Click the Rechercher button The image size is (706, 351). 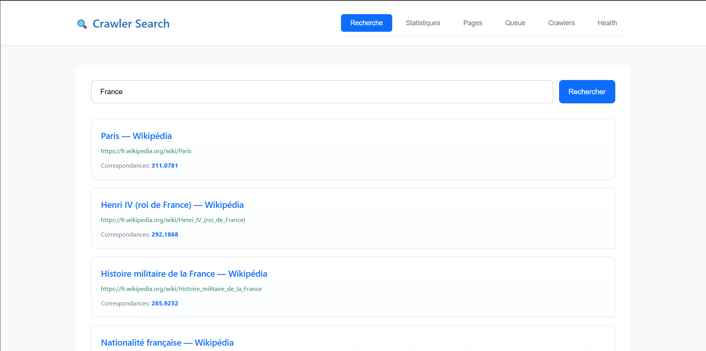coord(587,91)
